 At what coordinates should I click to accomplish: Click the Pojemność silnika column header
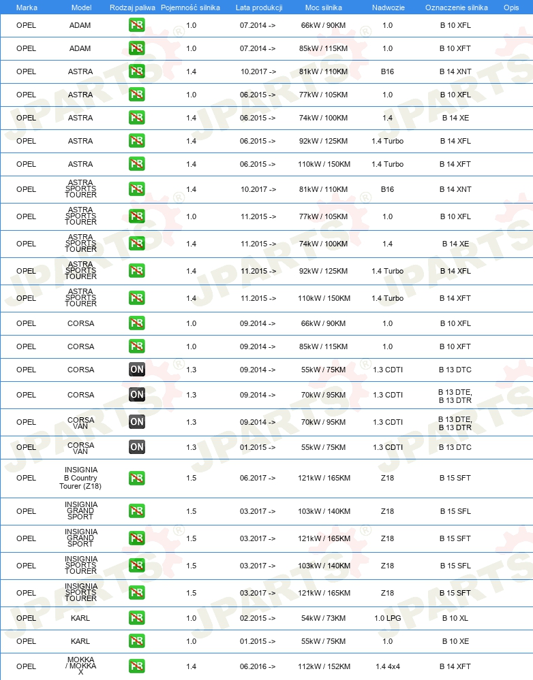pyautogui.click(x=190, y=7)
